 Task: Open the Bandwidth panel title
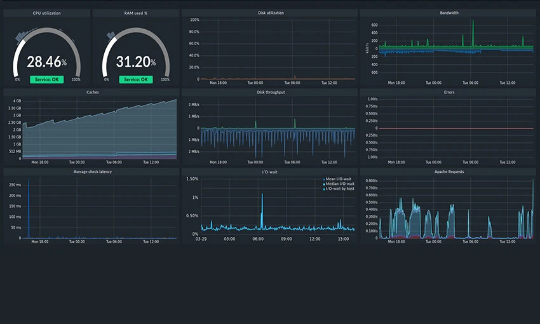click(449, 13)
